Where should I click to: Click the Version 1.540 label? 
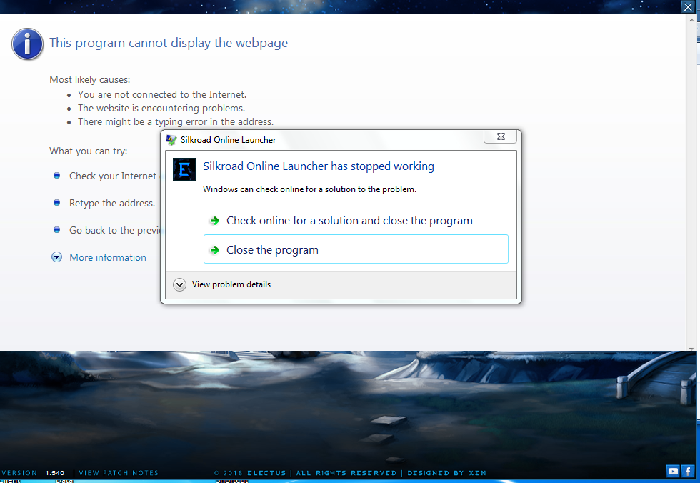point(32,472)
